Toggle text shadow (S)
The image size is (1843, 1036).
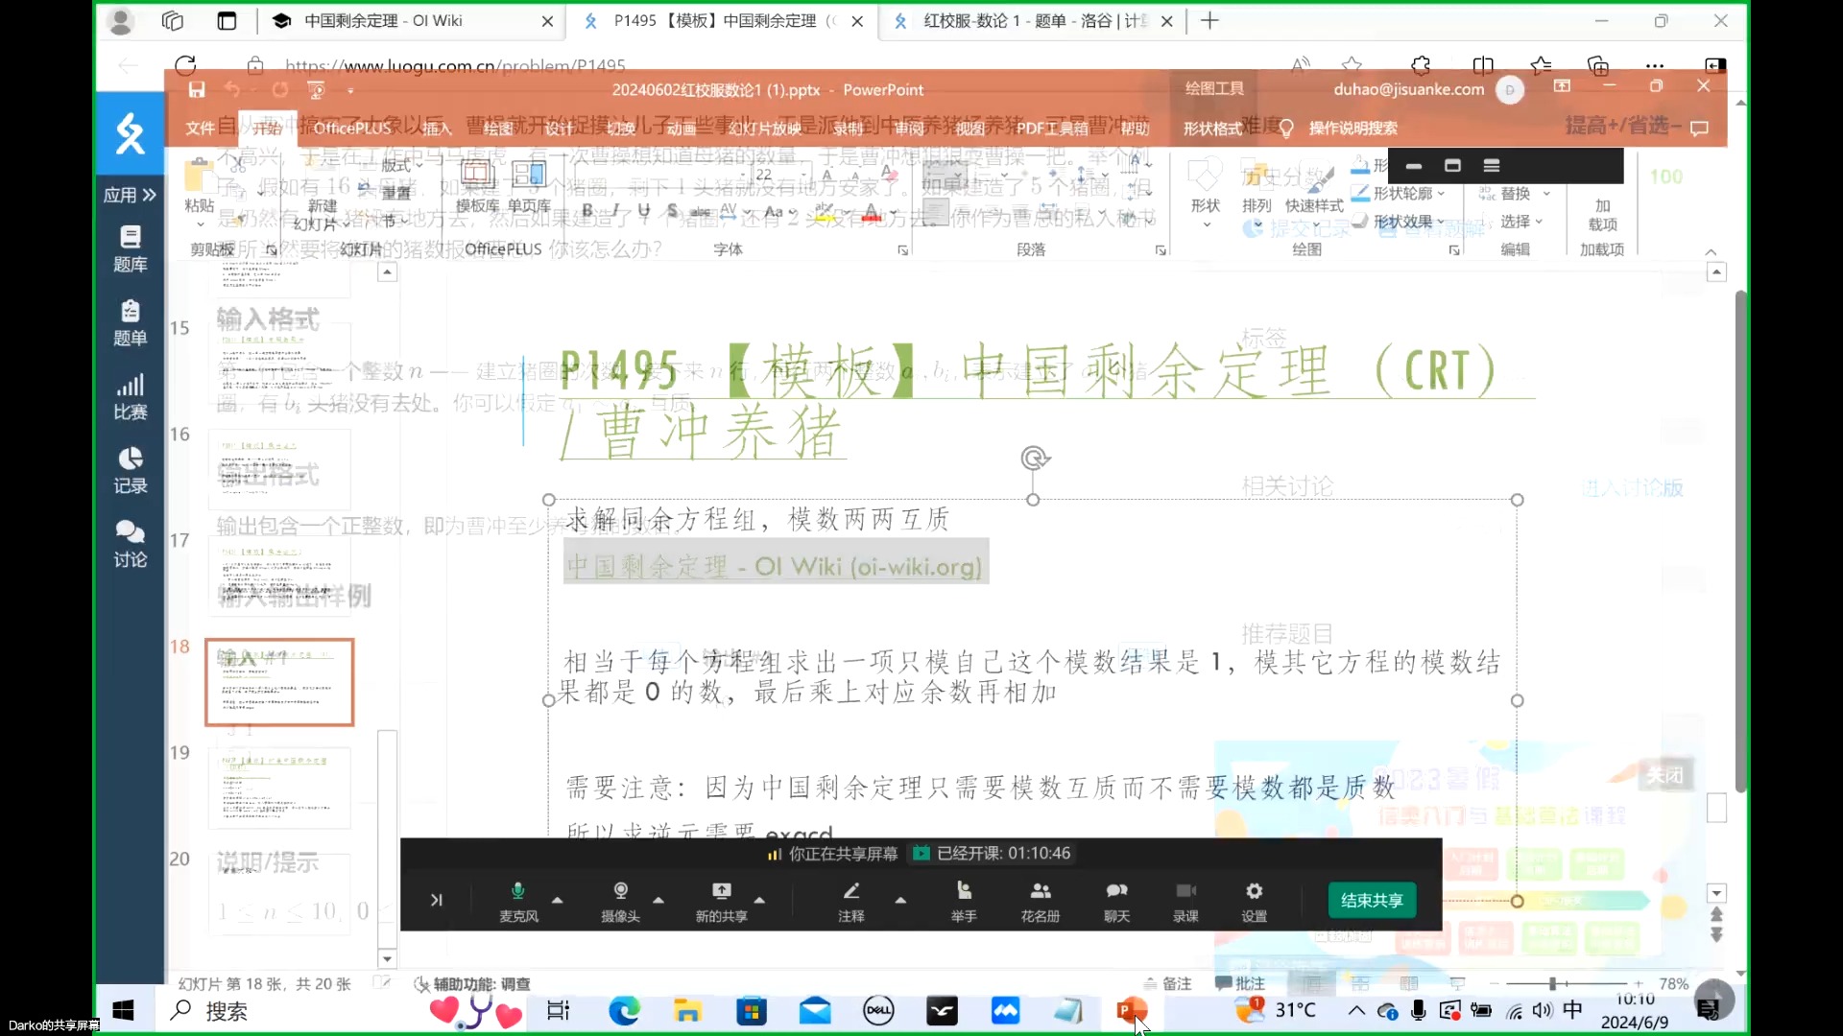click(x=672, y=211)
